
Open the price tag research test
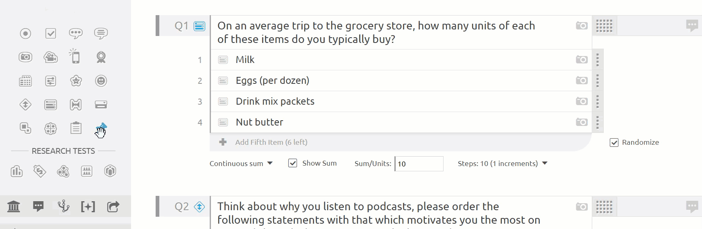tap(40, 171)
